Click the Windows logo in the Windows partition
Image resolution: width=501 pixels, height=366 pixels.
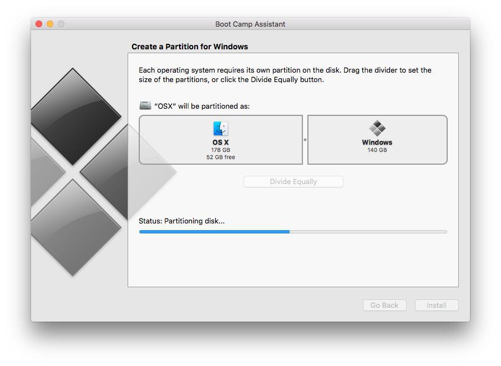[x=377, y=129]
